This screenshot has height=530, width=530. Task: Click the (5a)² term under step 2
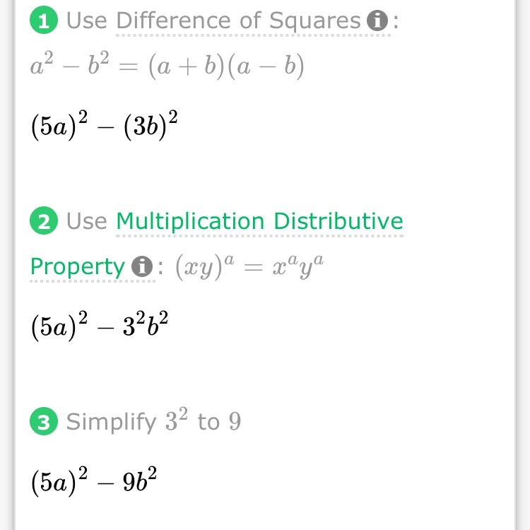(x=61, y=326)
